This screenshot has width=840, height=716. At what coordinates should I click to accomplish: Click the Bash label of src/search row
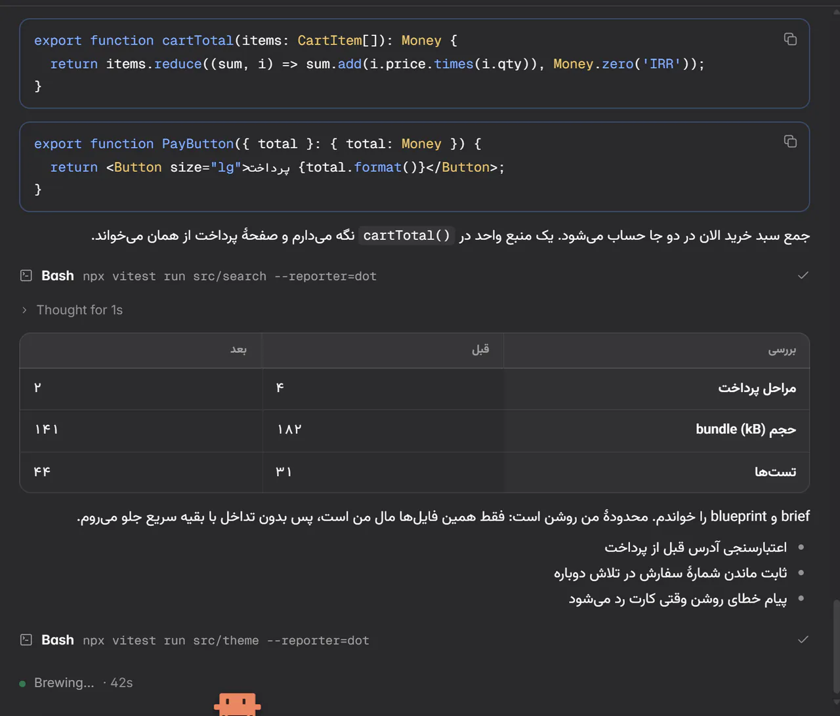(x=58, y=276)
